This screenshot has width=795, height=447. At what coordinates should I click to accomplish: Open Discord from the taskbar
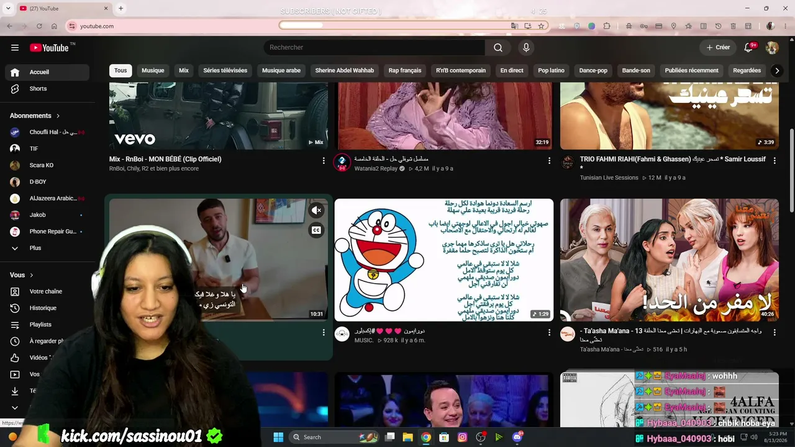517,437
